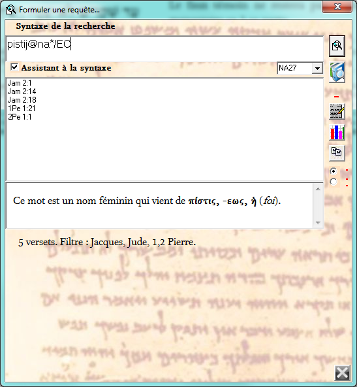The width and height of the screenshot is (357, 387).
Task: Run the search with magnifier document icon
Action: click(337, 46)
